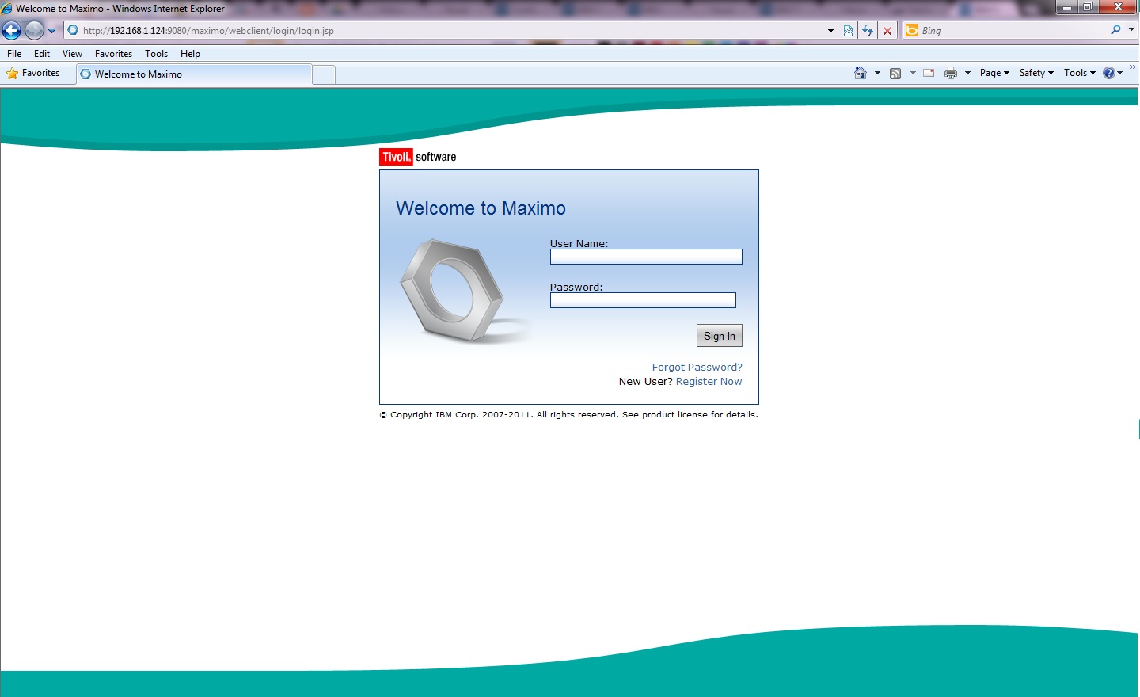Click inside the User Name field
Image resolution: width=1140 pixels, height=697 pixels.
tap(645, 257)
